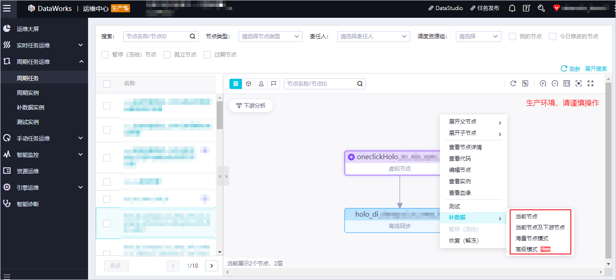The height and width of the screenshot is (280, 616).
Task: Click the red user avatar icon
Action: click(x=556, y=8)
